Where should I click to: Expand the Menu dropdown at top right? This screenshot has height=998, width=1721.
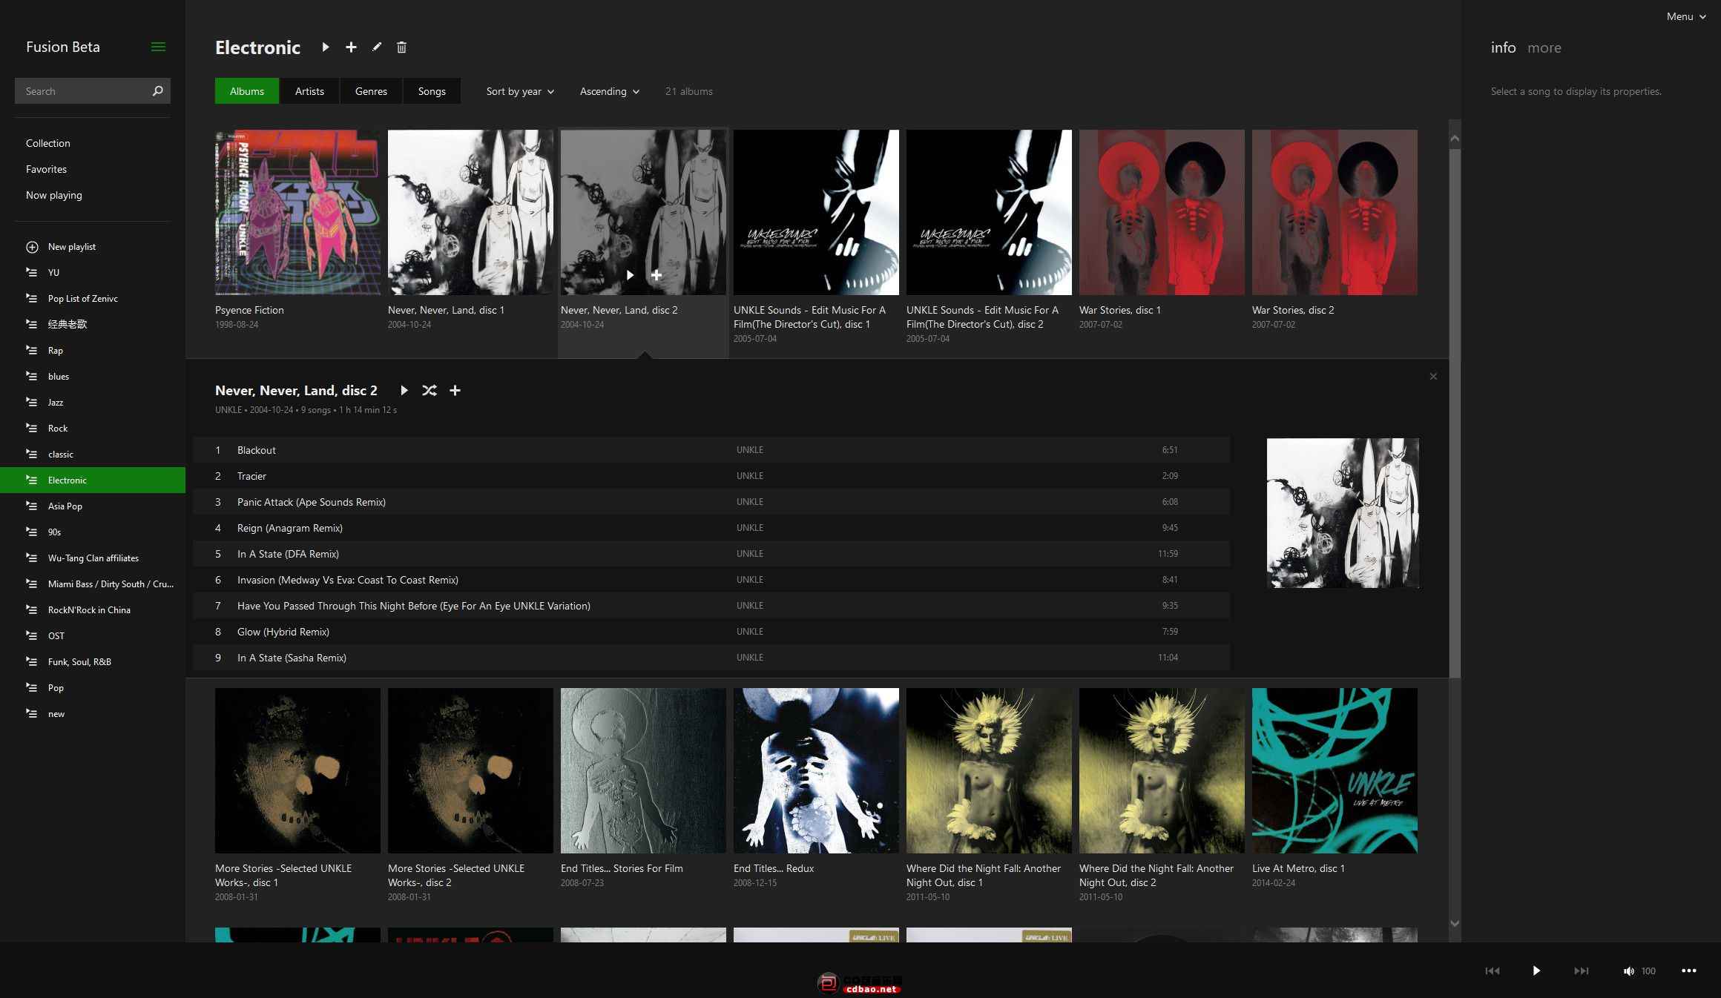click(1686, 16)
